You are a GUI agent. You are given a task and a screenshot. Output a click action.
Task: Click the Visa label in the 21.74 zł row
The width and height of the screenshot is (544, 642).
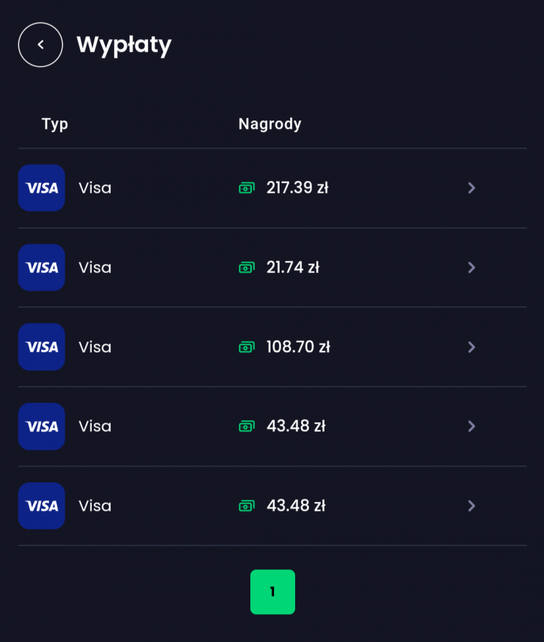coord(95,267)
